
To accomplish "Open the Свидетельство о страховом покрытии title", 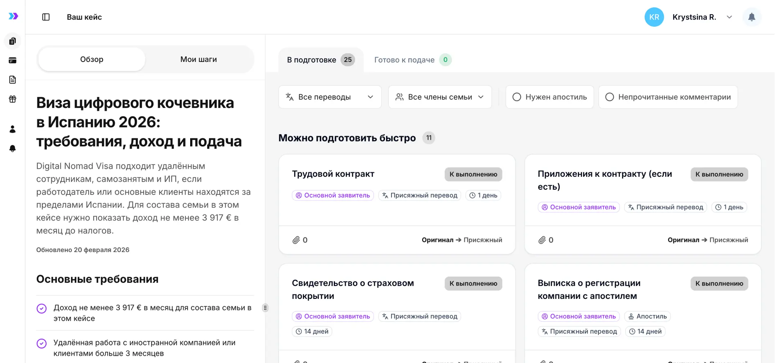I will [353, 290].
